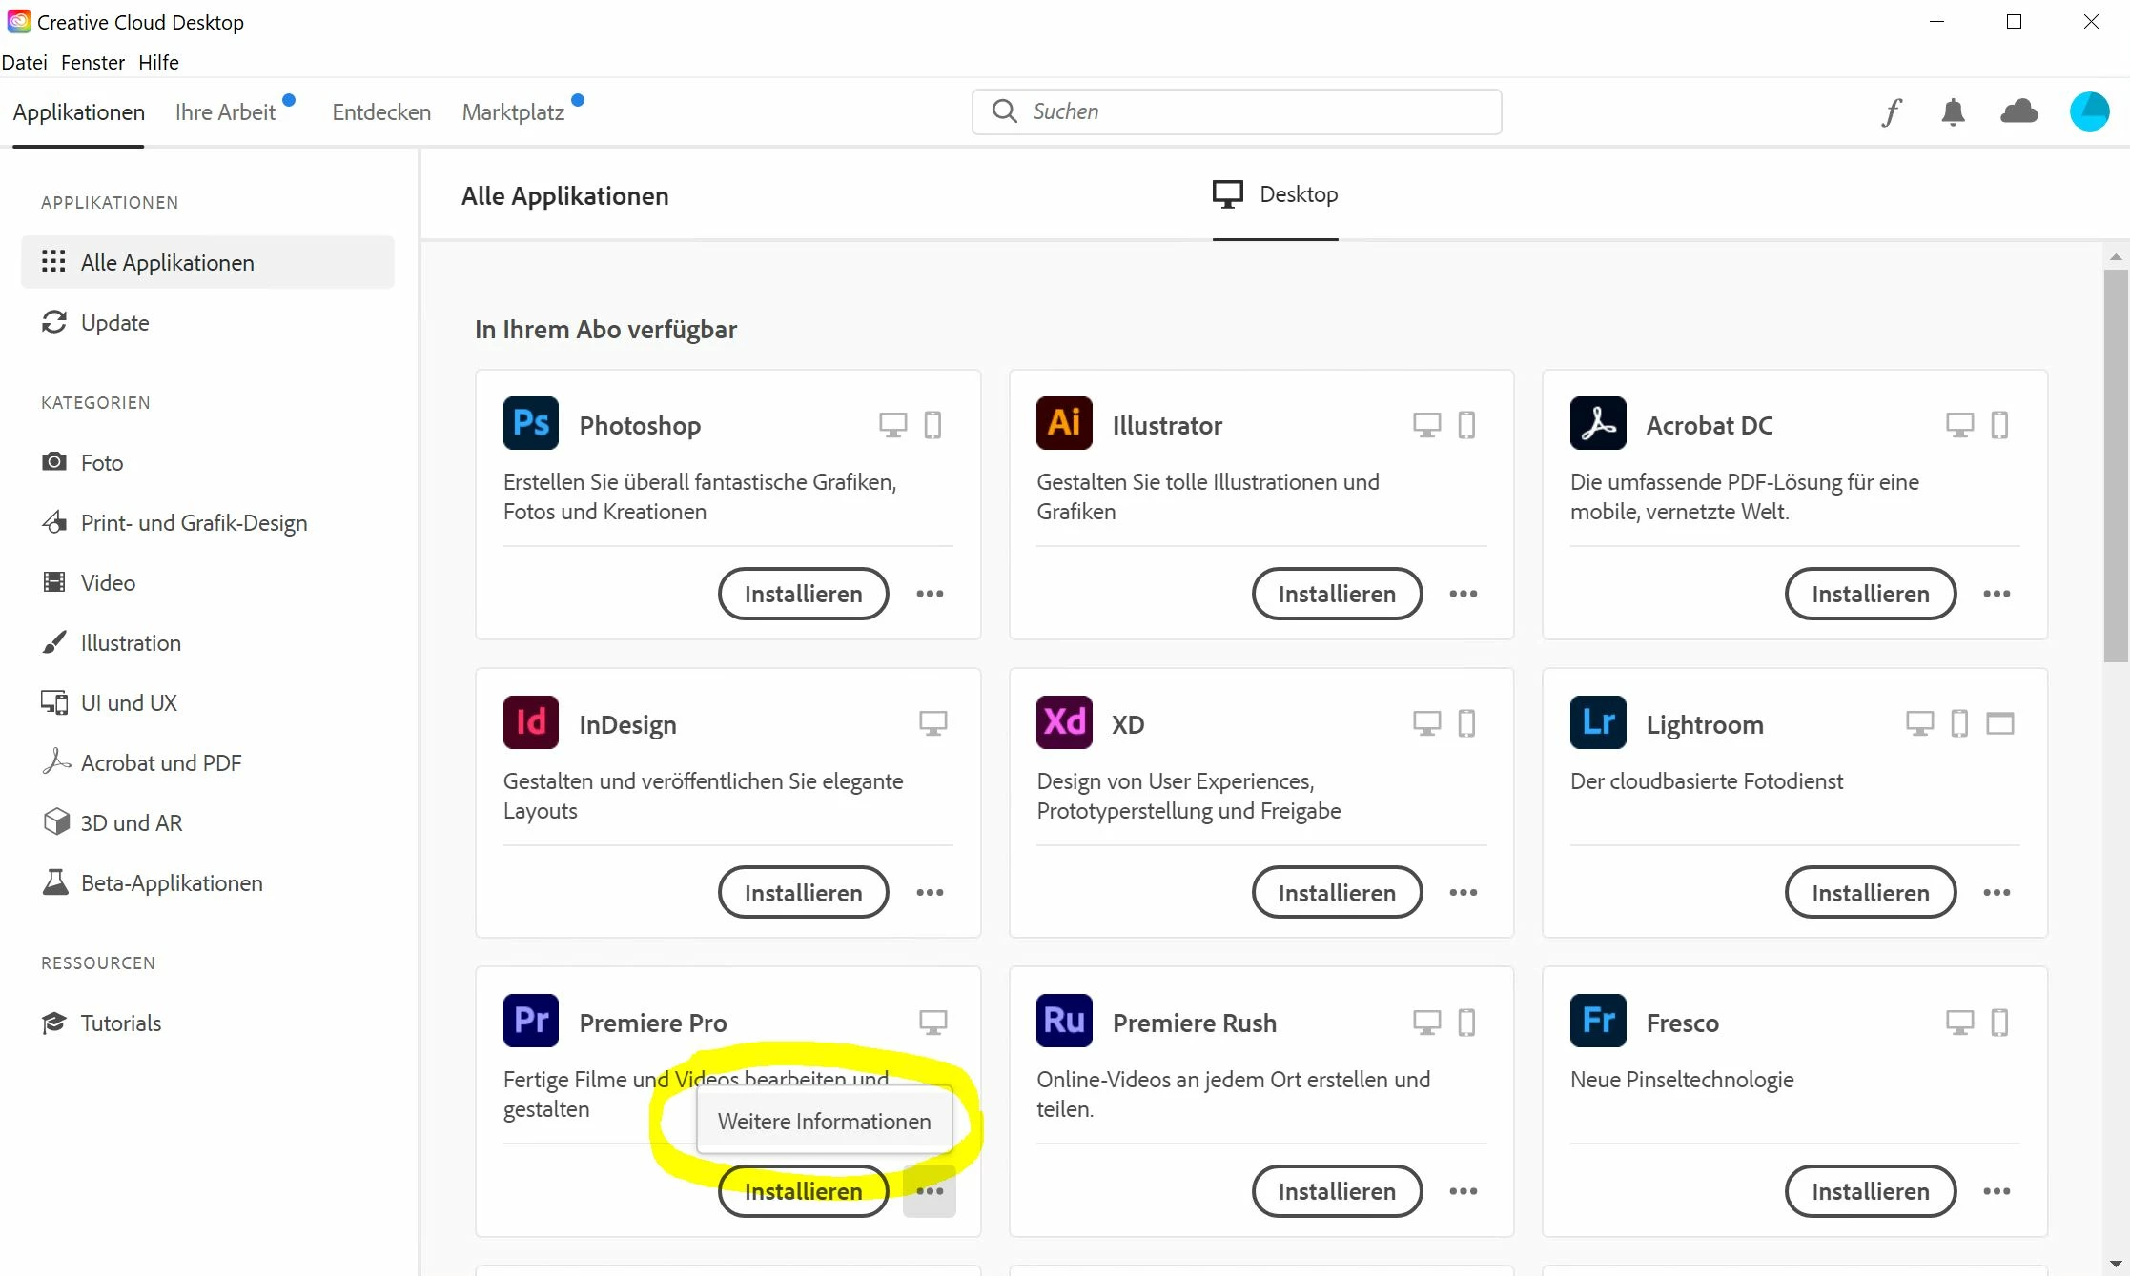Screen dimensions: 2130x1276
Task: Switch to the Marktplatz tab
Action: point(513,112)
